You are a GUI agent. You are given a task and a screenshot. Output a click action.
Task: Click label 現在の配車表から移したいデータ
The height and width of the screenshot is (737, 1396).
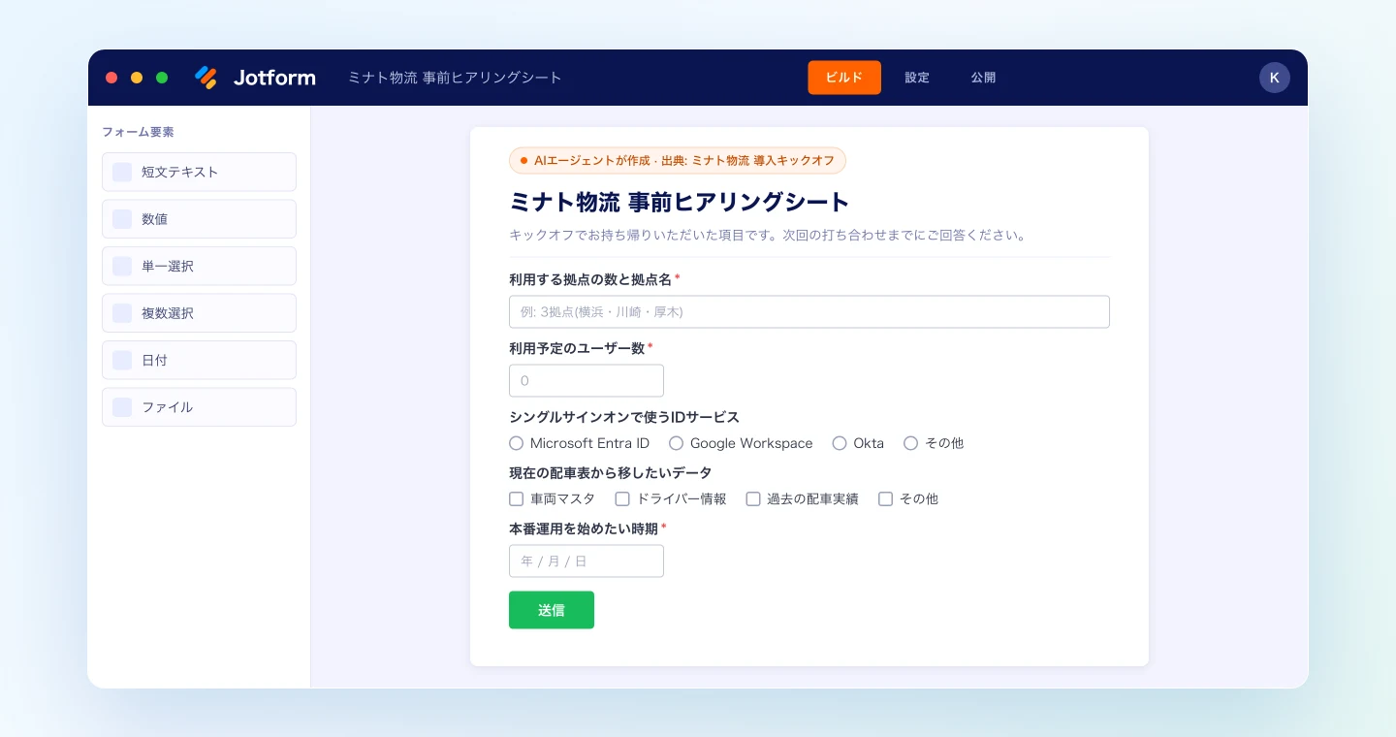coord(611,473)
